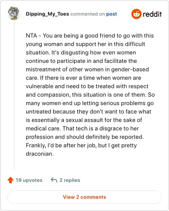This screenshot has width=169, height=211.
Task: Click the text 'profession and should definitely be reported'
Action: (x=84, y=137)
